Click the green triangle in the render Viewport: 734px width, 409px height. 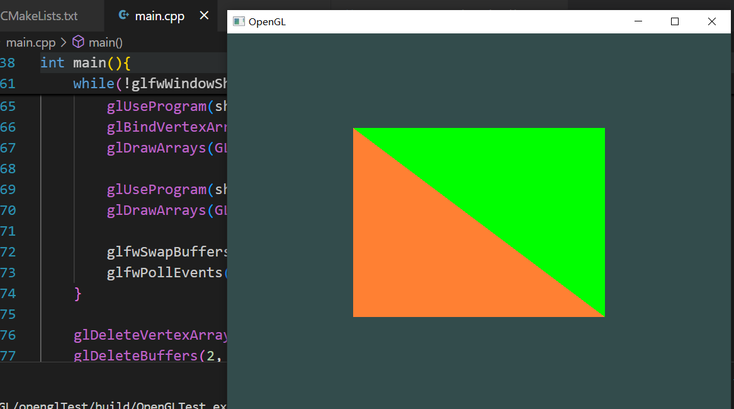[x=535, y=176]
